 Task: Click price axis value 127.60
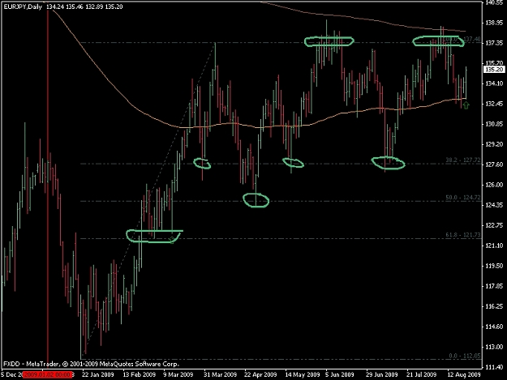tap(494, 164)
